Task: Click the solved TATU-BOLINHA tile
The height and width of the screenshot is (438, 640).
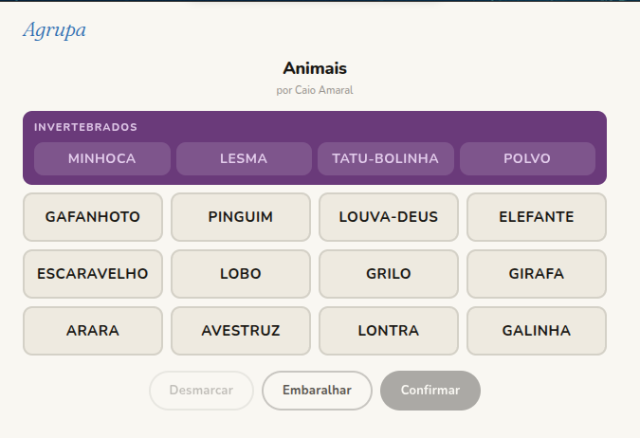Action: click(x=386, y=158)
